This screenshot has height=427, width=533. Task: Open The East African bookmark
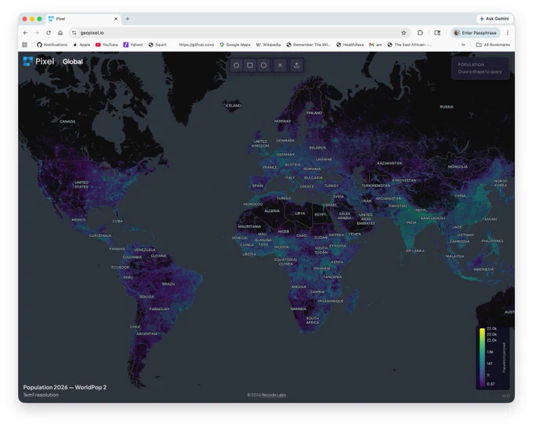pos(410,45)
